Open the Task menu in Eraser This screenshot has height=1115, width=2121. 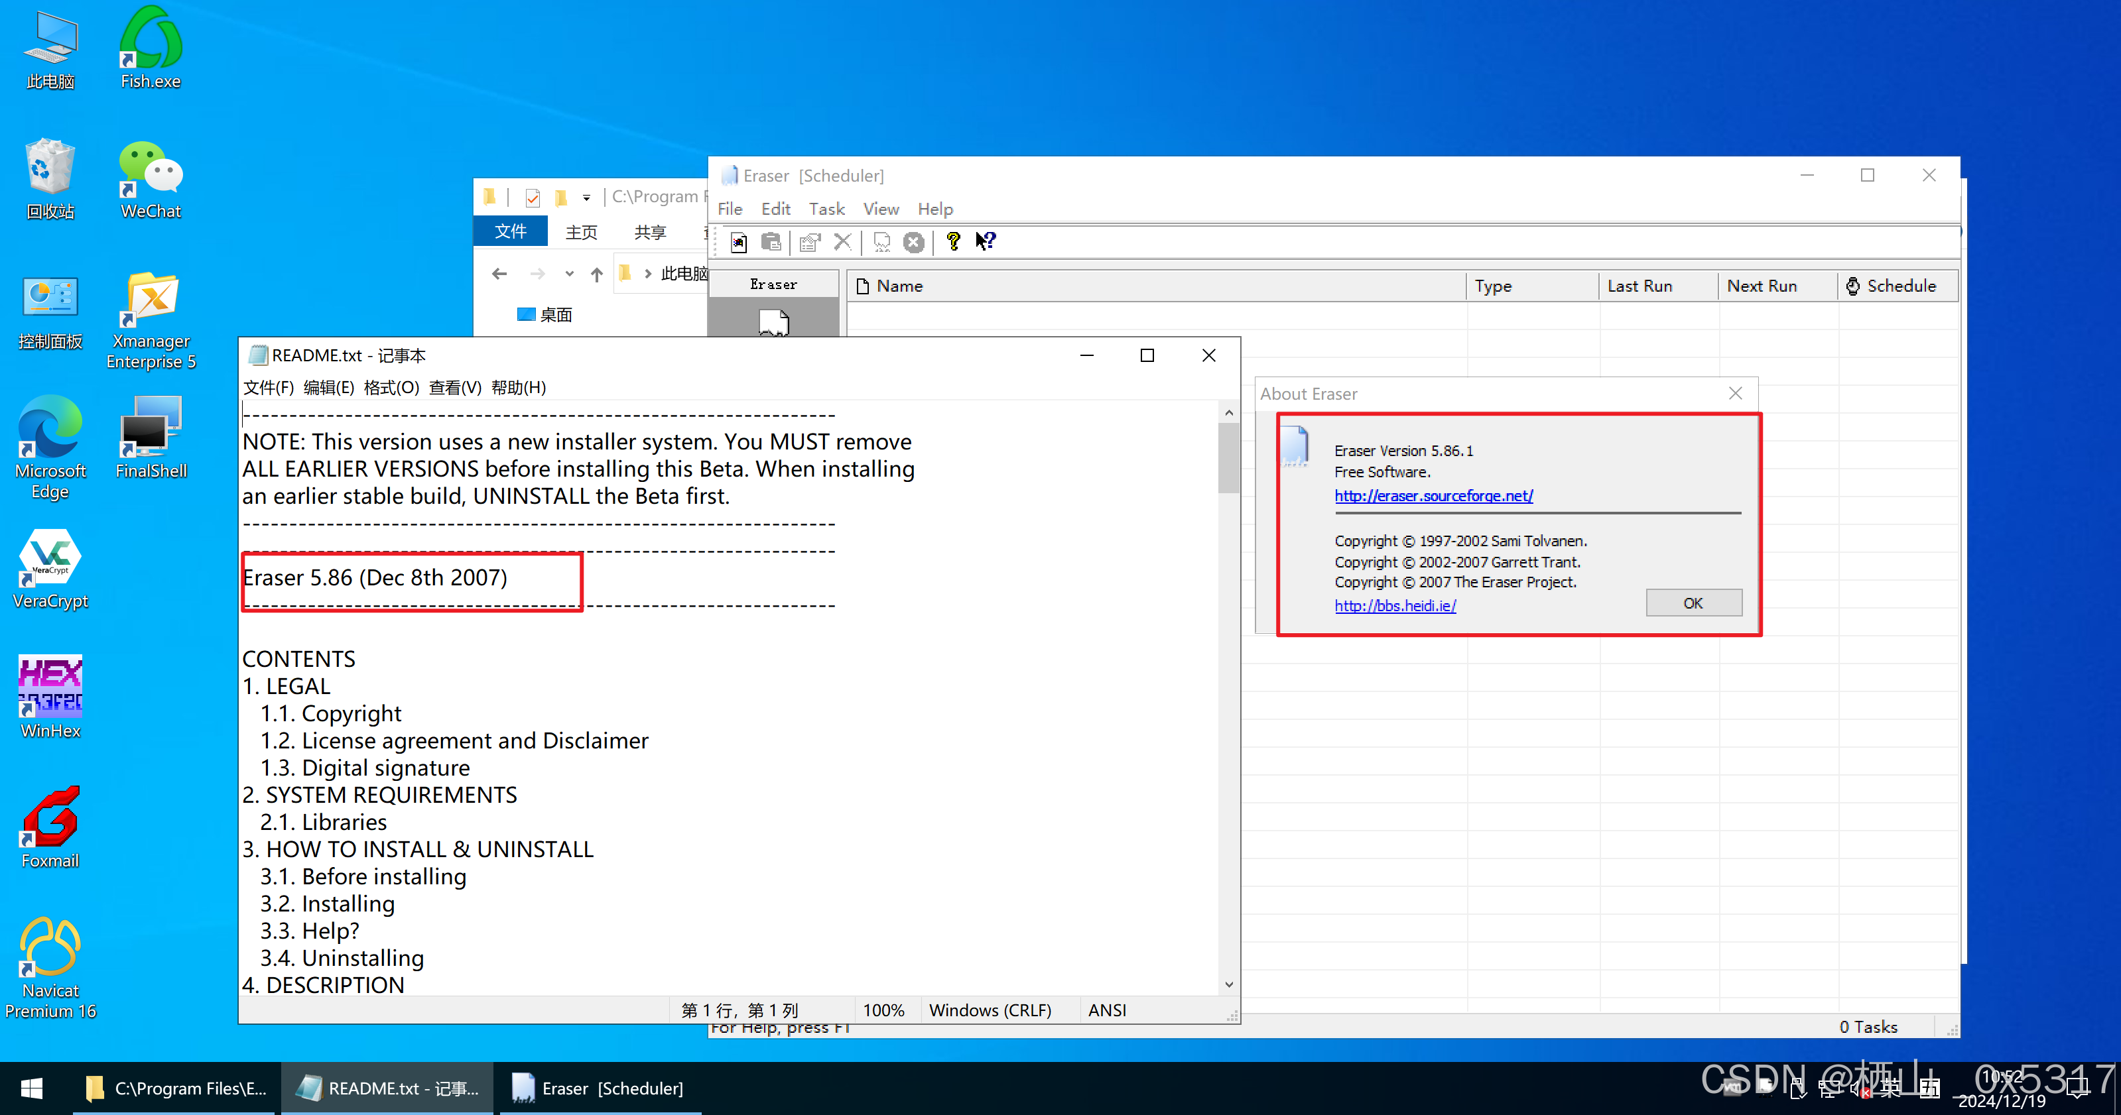coord(826,209)
